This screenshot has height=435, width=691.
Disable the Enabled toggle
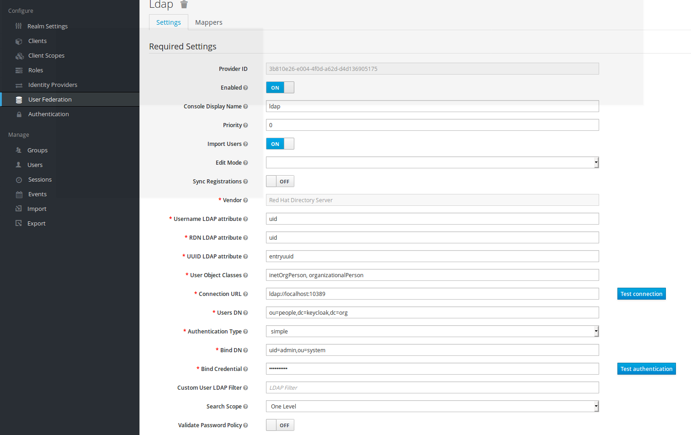coord(280,87)
